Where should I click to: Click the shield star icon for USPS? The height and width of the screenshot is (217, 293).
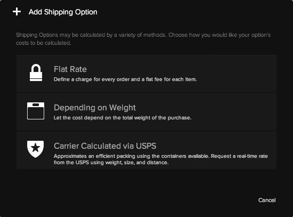point(36,149)
